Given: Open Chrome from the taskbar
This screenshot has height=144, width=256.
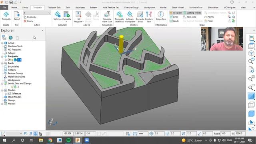Looking at the screenshot, I should click(50, 140).
